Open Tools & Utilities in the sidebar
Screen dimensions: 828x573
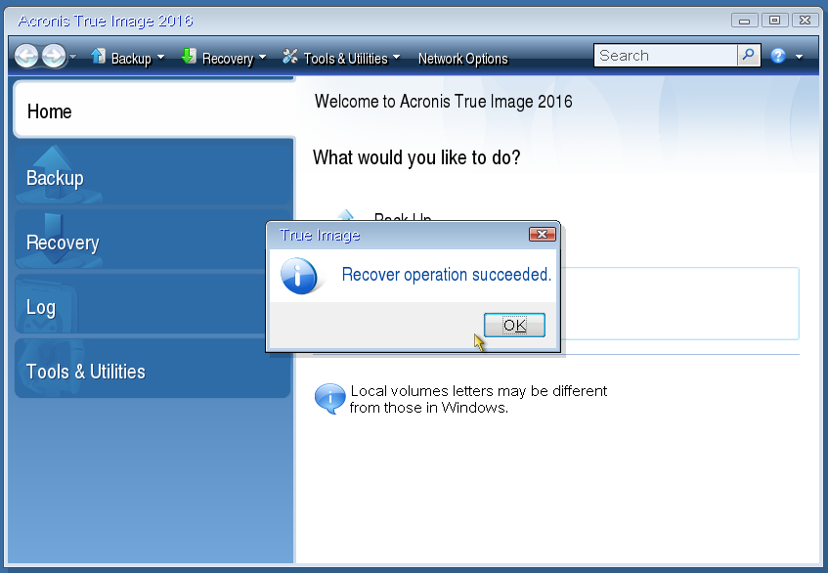153,369
